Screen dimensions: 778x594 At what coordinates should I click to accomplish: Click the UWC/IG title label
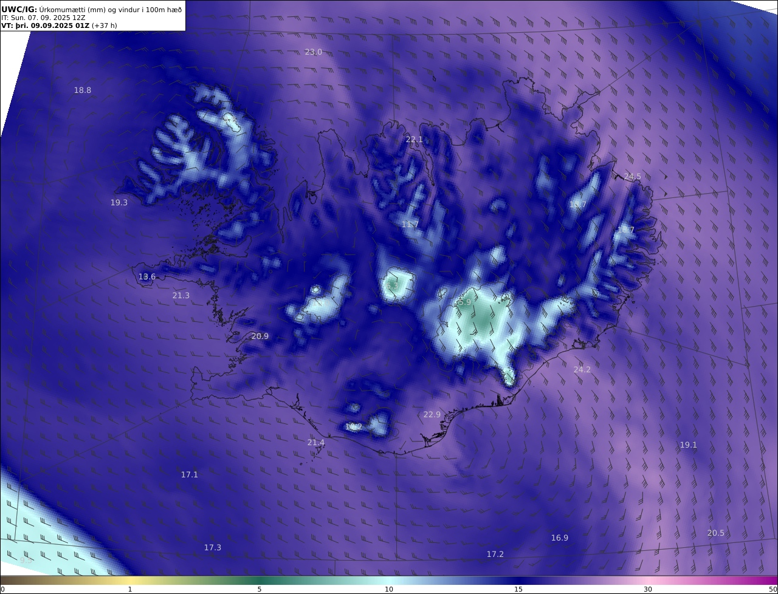(19, 10)
